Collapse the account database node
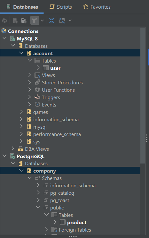The image size is (149, 238). pyautogui.click(x=21, y=53)
